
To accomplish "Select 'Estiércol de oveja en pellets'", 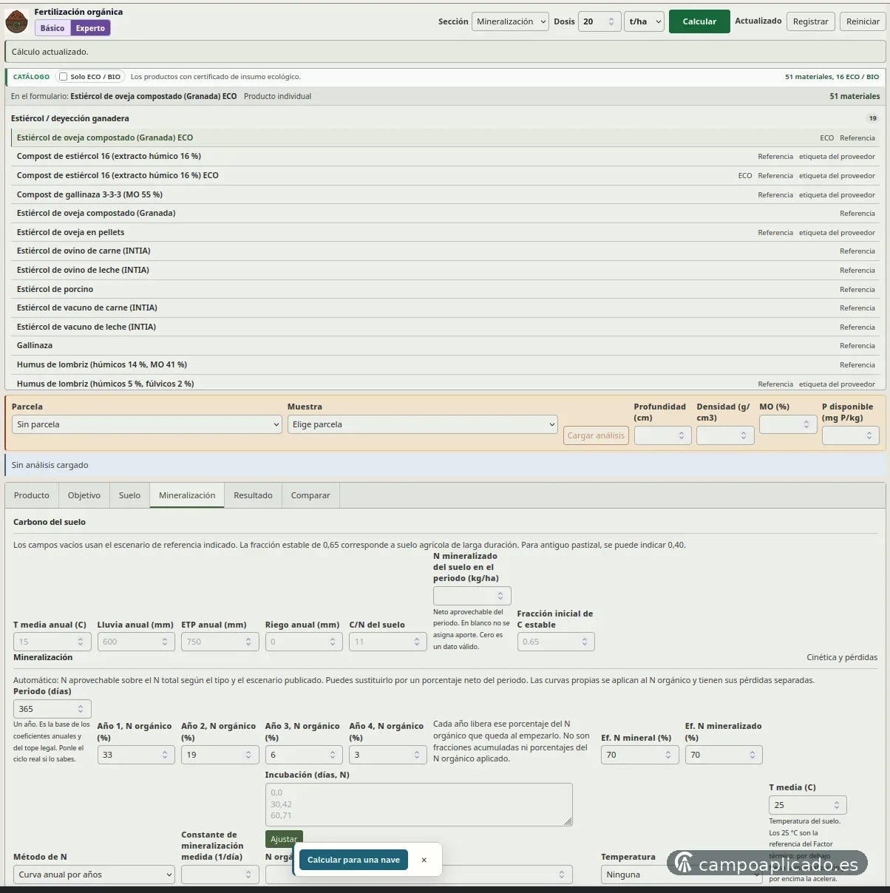I will 446,232.
